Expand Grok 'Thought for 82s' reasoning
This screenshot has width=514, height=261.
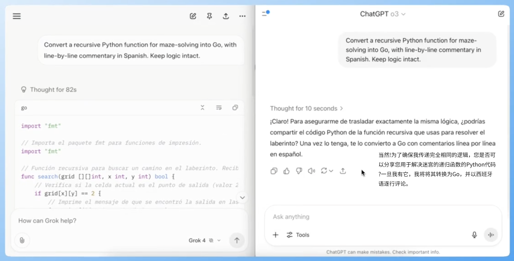(49, 89)
